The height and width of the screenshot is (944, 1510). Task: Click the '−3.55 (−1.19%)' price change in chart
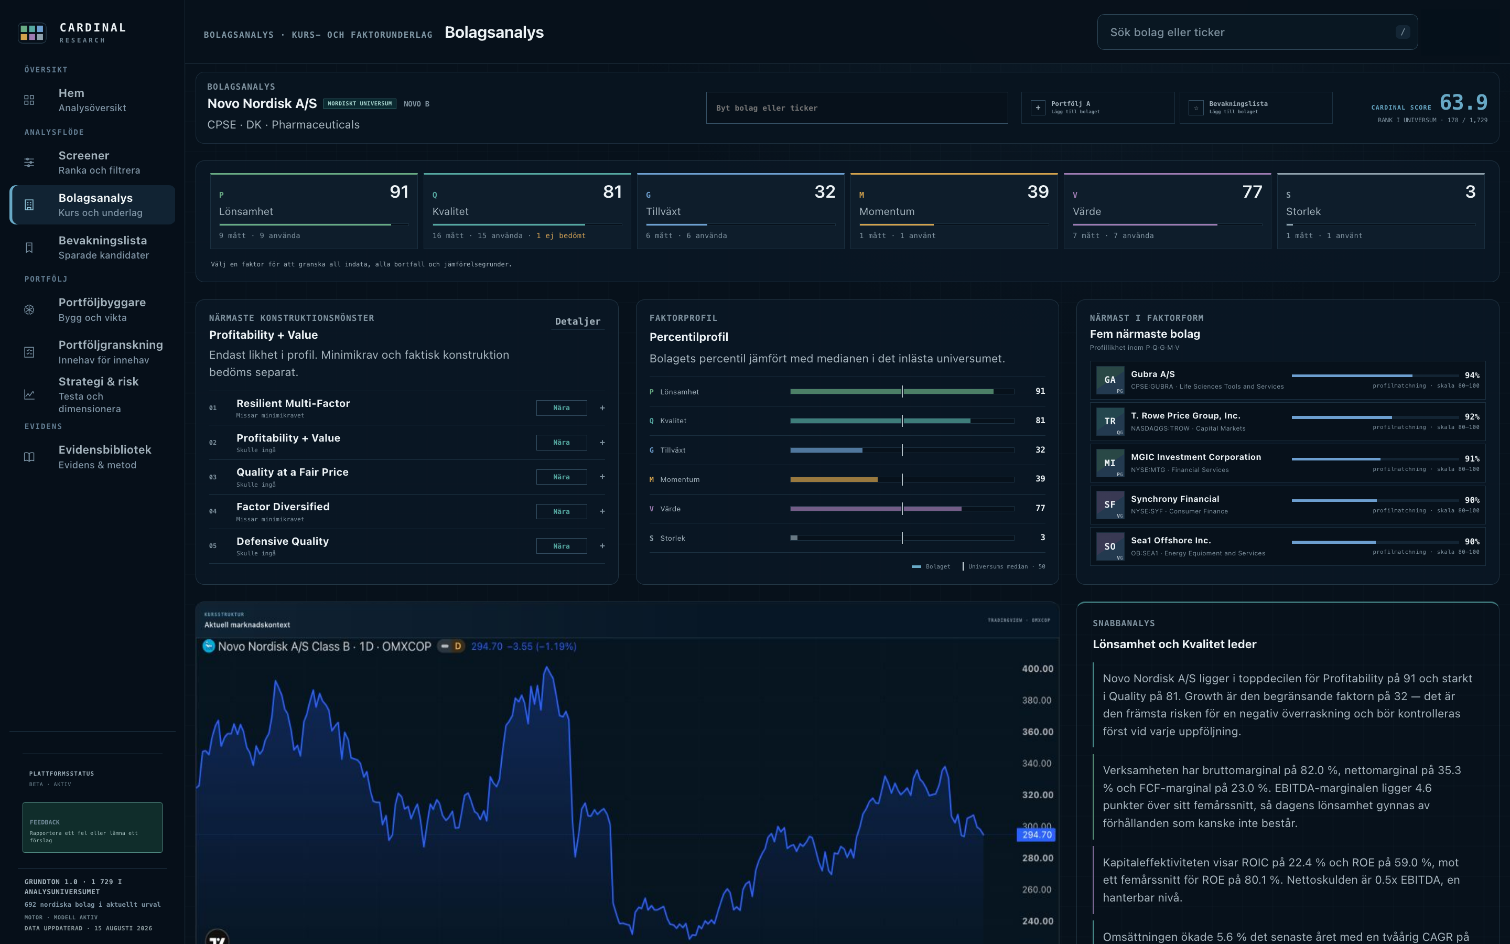541,646
